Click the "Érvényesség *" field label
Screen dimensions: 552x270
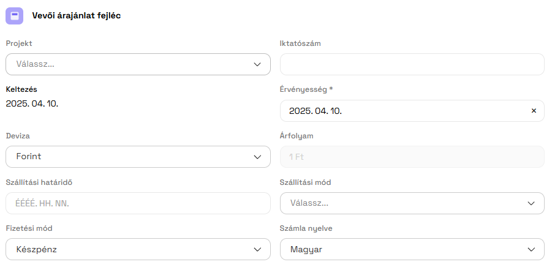[x=306, y=89]
